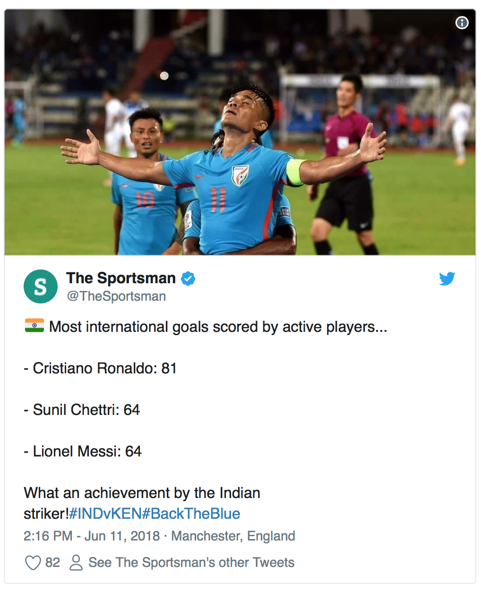This screenshot has height=591, width=481.
Task: Open the Twitter bird logo
Action: click(x=447, y=279)
